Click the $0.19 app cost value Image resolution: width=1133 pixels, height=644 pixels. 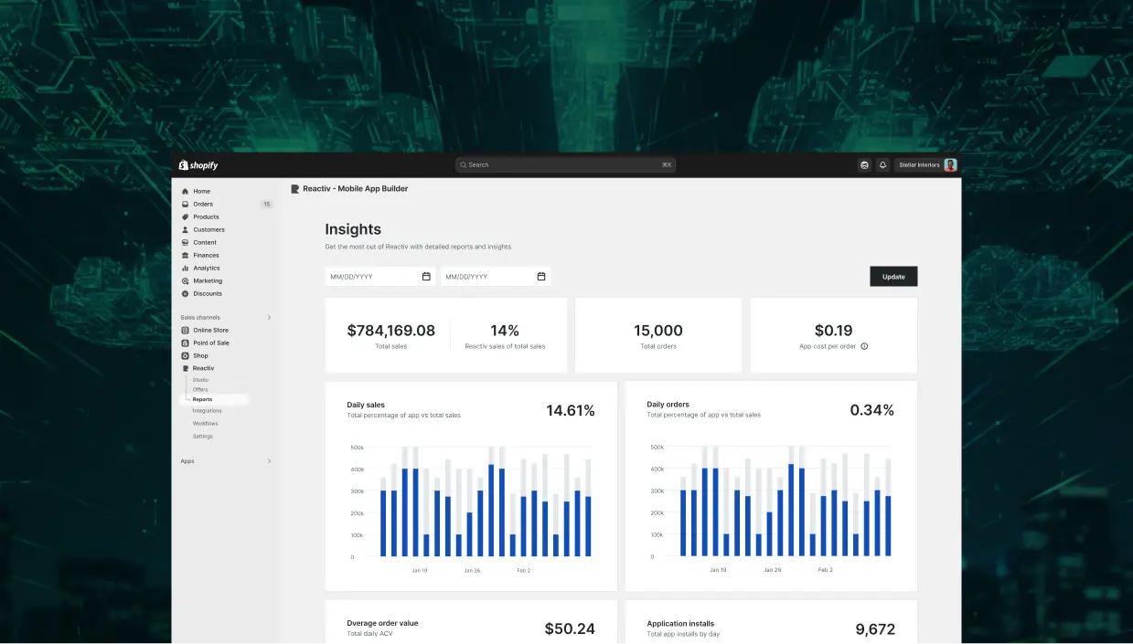pyautogui.click(x=833, y=331)
